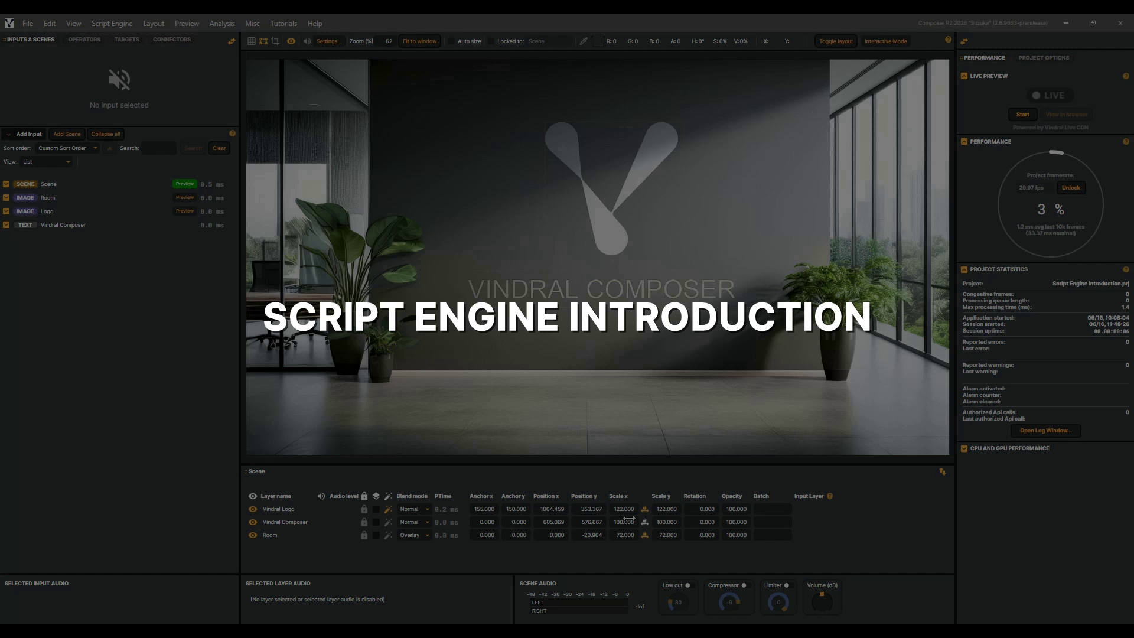
Task: Hide the Vindral Composer layer with eye icon
Action: click(253, 522)
